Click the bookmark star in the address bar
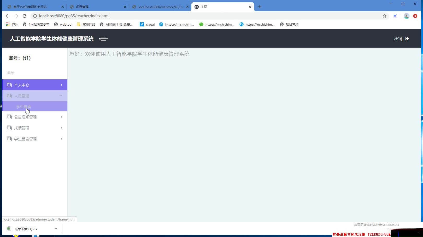This screenshot has height=237, width=423. coord(384,16)
